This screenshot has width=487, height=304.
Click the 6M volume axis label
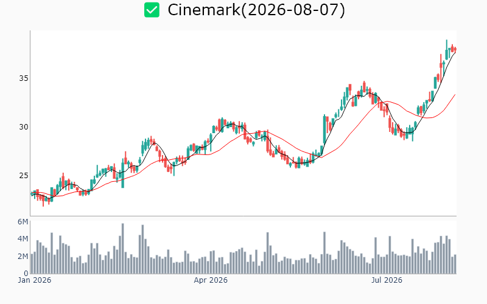tap(23, 222)
